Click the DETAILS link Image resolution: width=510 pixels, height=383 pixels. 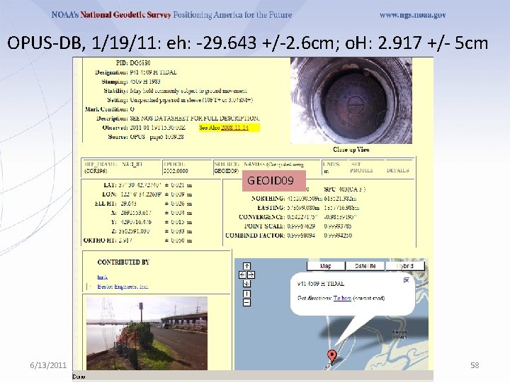pos(398,170)
